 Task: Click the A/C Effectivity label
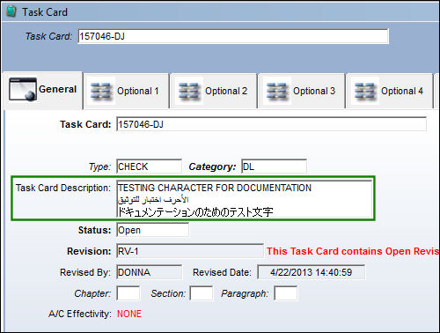tap(80, 314)
